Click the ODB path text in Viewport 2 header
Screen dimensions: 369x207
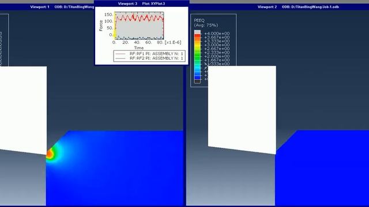tap(310, 7)
